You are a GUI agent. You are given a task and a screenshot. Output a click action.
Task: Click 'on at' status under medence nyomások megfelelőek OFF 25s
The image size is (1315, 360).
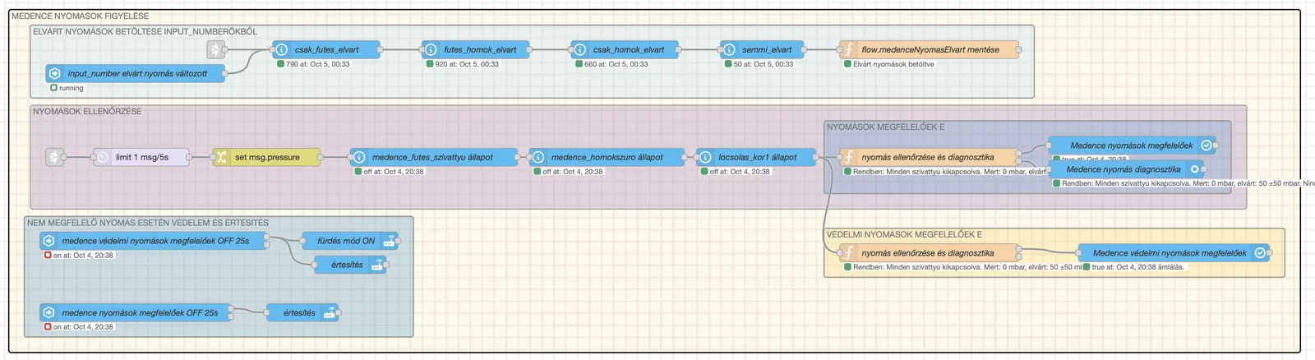(x=79, y=327)
